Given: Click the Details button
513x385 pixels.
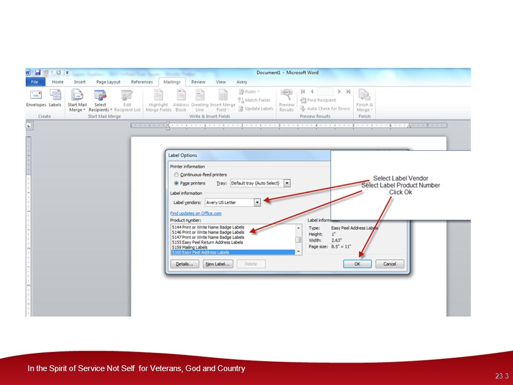Looking at the screenshot, I should pos(184,264).
